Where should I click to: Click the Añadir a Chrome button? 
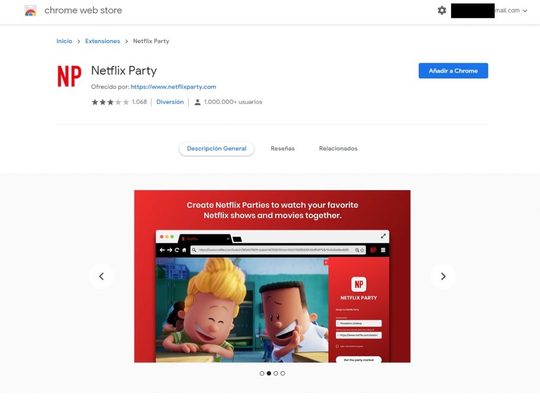(x=453, y=71)
